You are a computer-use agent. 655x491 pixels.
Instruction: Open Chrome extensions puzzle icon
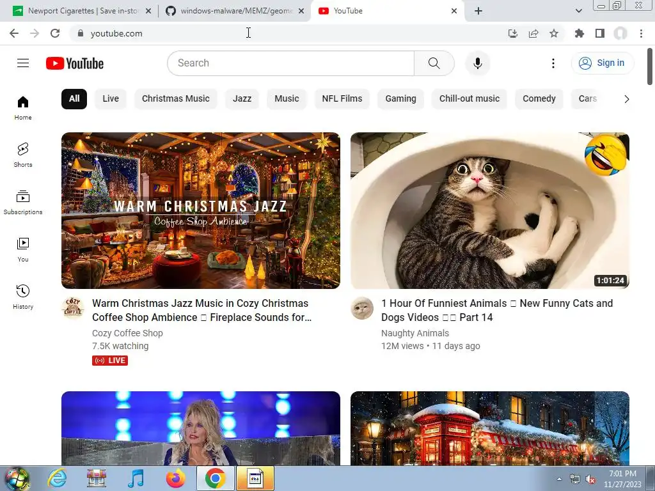point(579,33)
